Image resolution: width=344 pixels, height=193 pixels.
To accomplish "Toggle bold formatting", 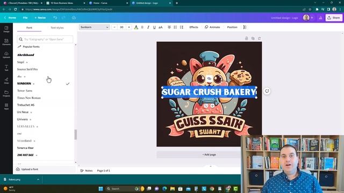I will (x=142, y=27).
